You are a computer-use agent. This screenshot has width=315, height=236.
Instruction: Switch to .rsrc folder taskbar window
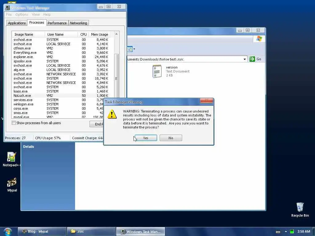(x=91, y=231)
